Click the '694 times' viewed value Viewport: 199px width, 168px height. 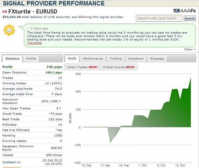54,155
